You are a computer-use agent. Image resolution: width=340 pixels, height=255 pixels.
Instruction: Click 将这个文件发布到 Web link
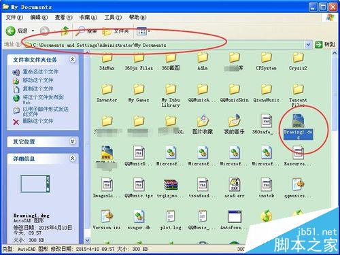coord(43,99)
